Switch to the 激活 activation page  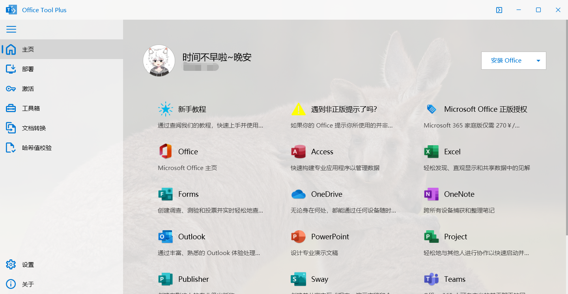coord(28,88)
